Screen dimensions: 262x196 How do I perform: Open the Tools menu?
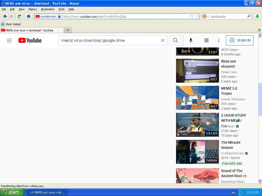click(61, 9)
